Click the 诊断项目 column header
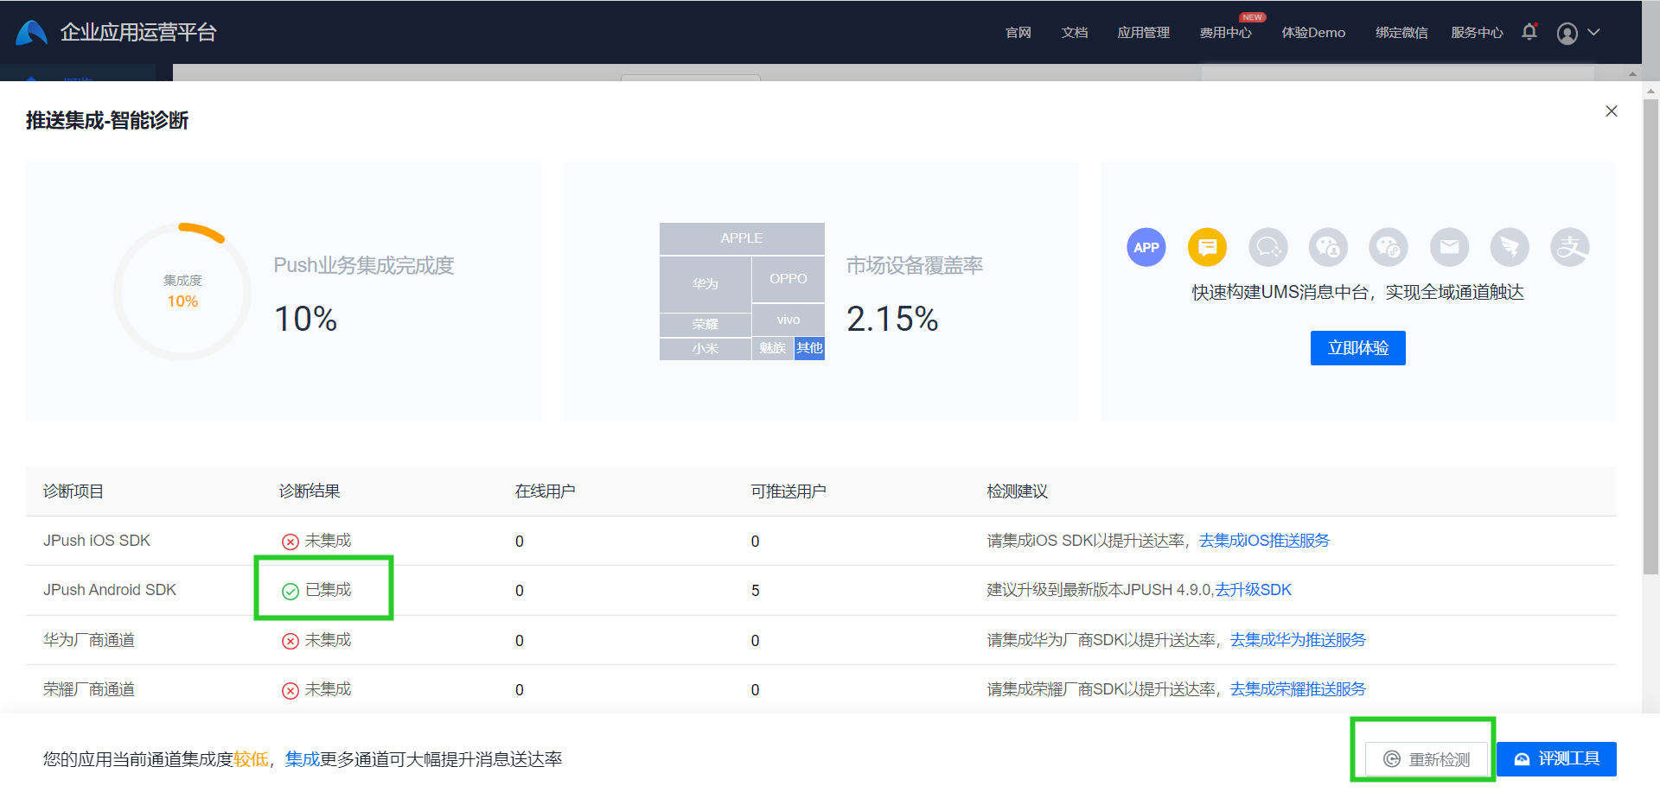Viewport: 1660px width, 805px height. 73,491
